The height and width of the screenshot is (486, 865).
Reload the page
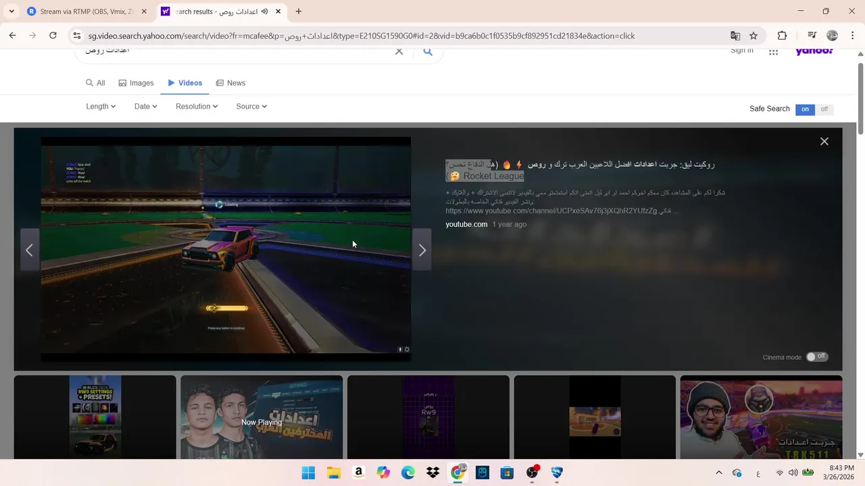pos(53,36)
